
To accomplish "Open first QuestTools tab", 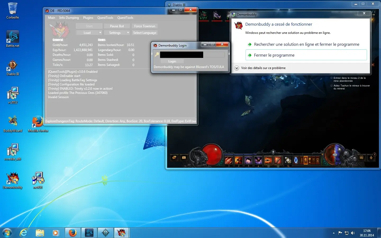I will (105, 18).
